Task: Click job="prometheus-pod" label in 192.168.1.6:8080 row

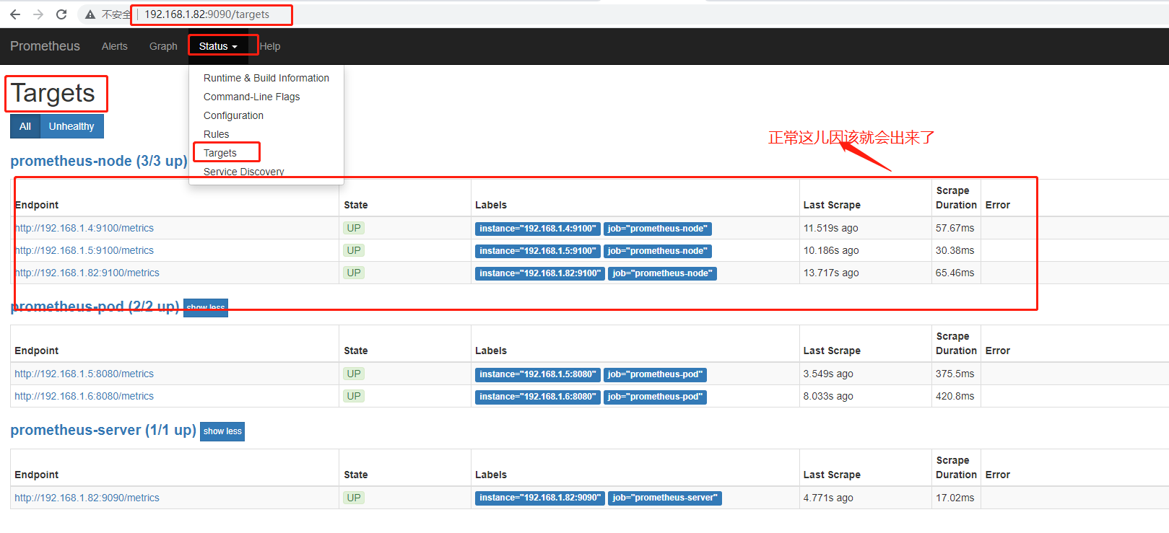Action: [x=655, y=397]
